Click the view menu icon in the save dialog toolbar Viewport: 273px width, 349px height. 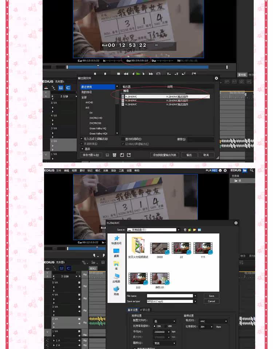(x=199, y=230)
